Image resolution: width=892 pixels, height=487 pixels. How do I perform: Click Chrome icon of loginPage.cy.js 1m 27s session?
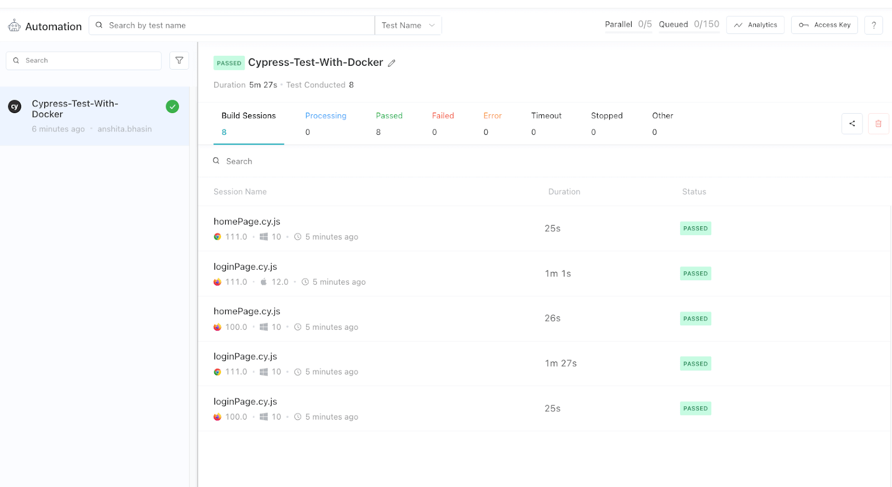(x=217, y=372)
